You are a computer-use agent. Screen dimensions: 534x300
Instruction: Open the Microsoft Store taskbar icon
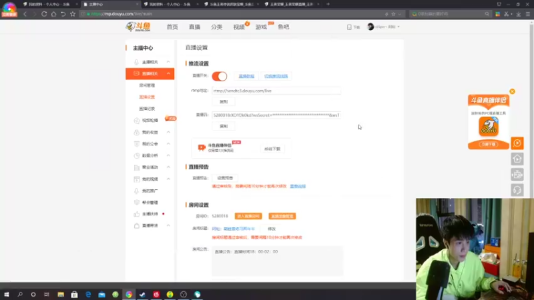[x=74, y=294]
